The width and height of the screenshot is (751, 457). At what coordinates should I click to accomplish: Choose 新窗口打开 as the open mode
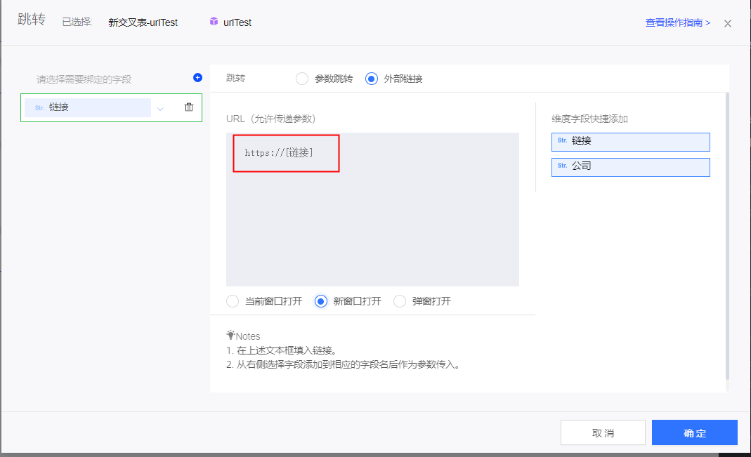321,301
